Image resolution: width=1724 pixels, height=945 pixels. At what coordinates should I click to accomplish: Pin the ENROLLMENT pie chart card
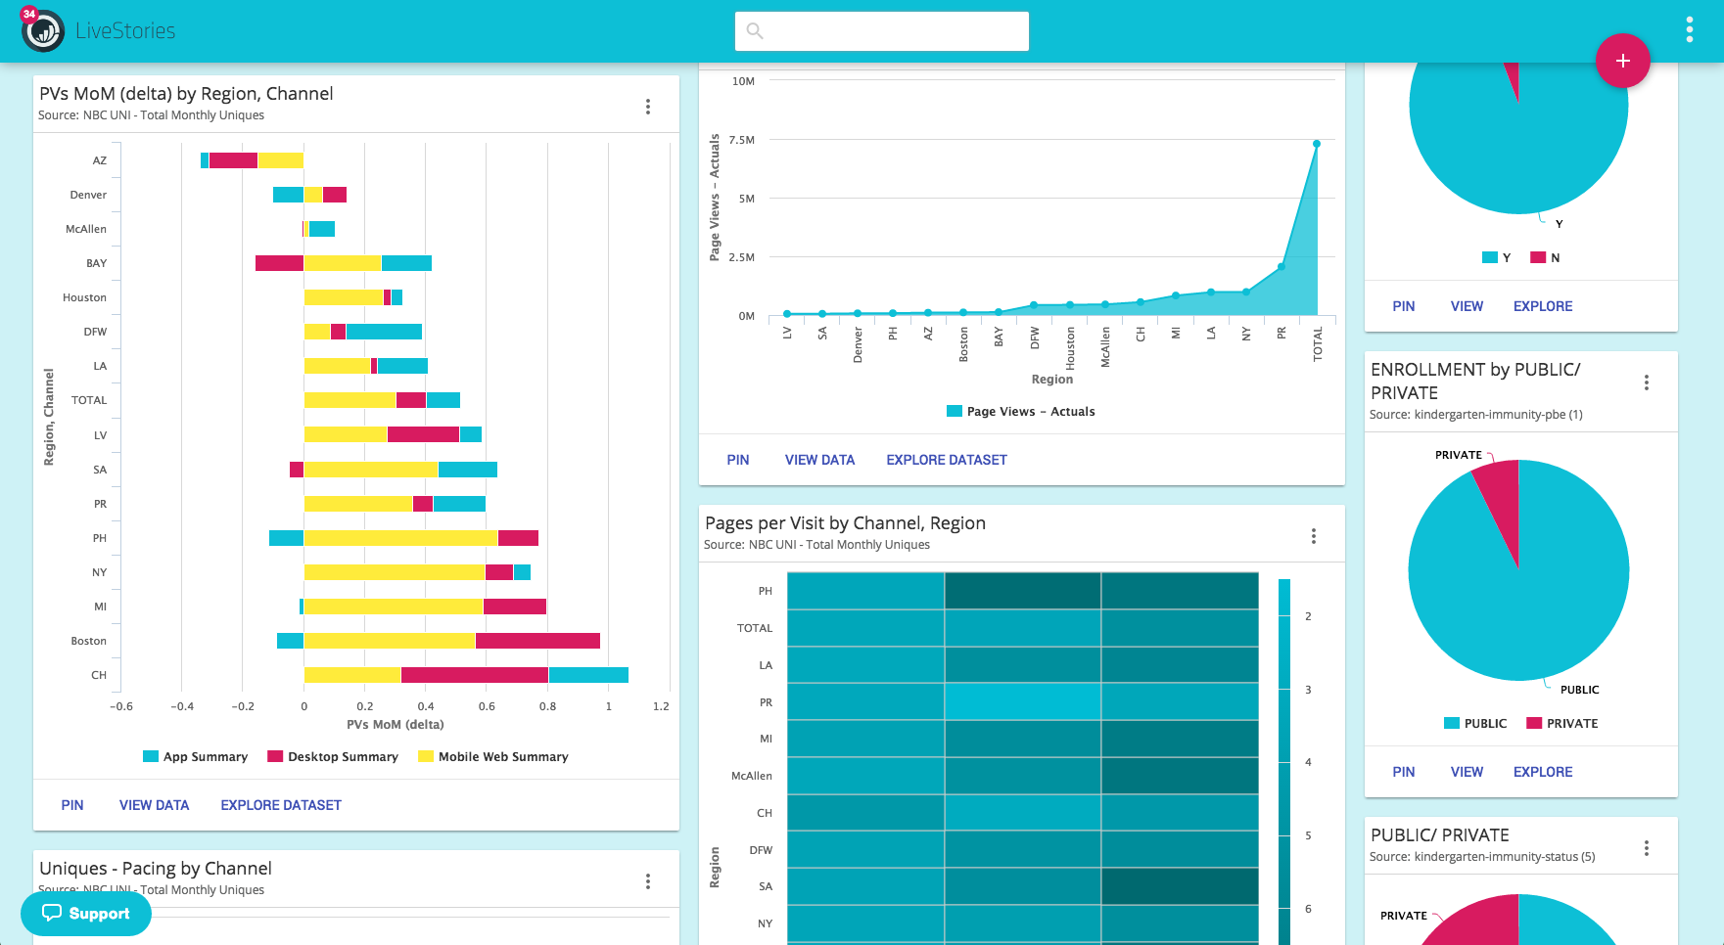pyautogui.click(x=1404, y=772)
